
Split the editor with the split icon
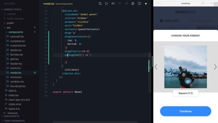[139, 4]
